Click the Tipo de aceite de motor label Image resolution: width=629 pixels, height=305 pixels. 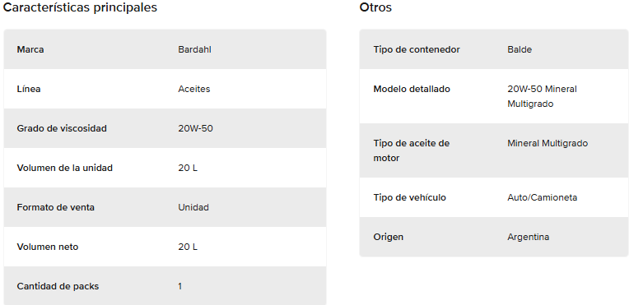412,150
